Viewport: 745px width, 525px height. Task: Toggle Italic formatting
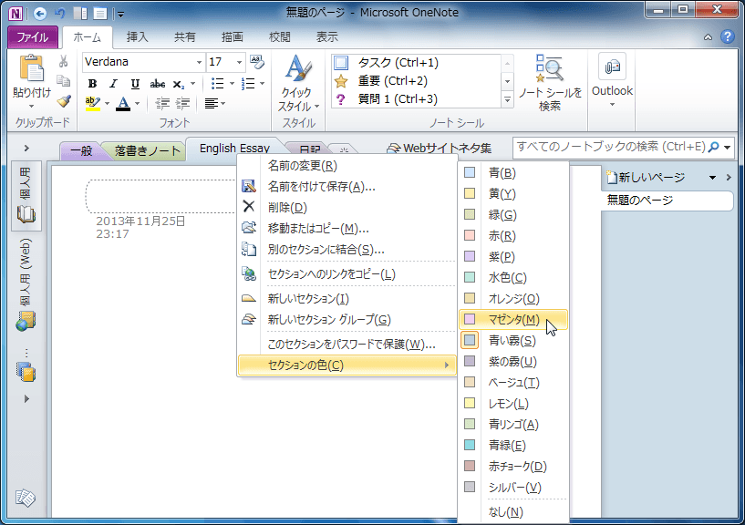click(114, 84)
